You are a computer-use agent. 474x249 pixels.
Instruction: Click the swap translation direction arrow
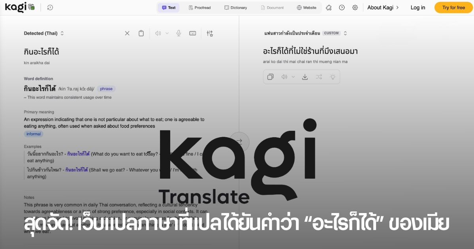(239, 141)
